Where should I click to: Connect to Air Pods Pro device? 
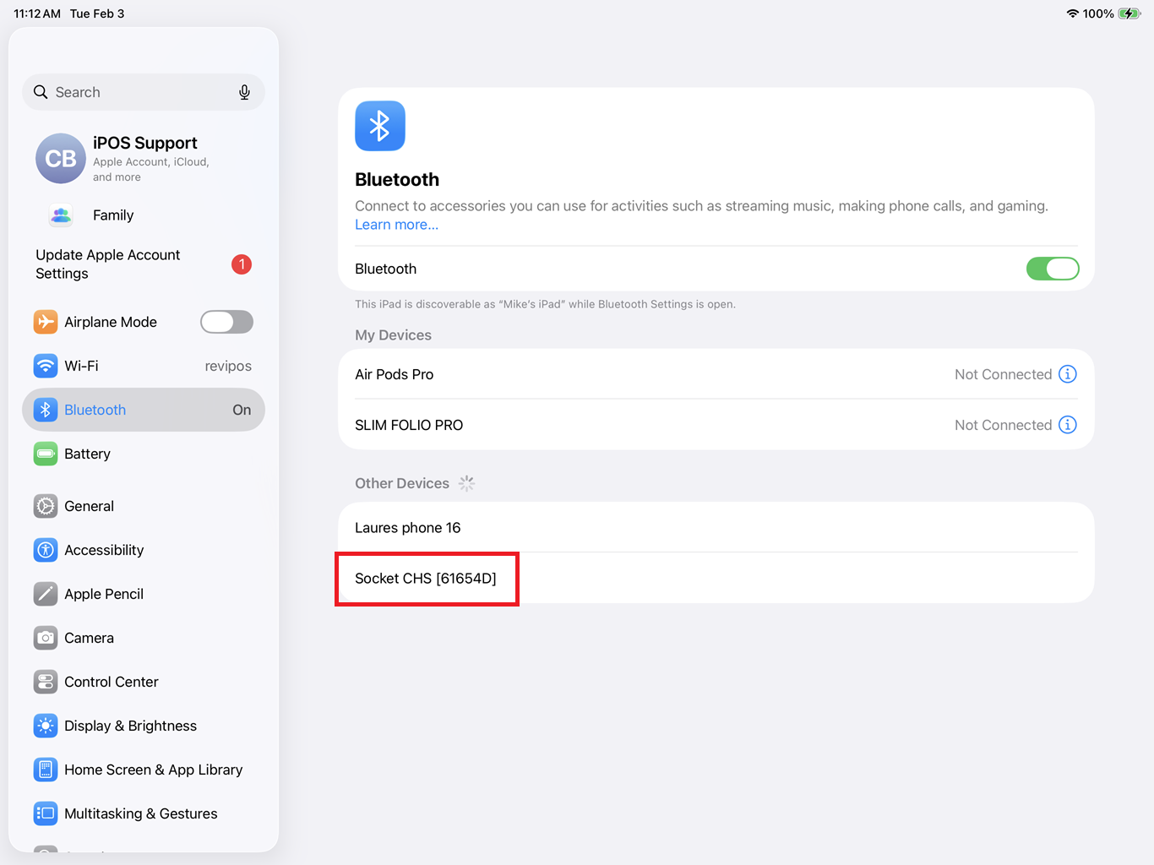point(716,374)
